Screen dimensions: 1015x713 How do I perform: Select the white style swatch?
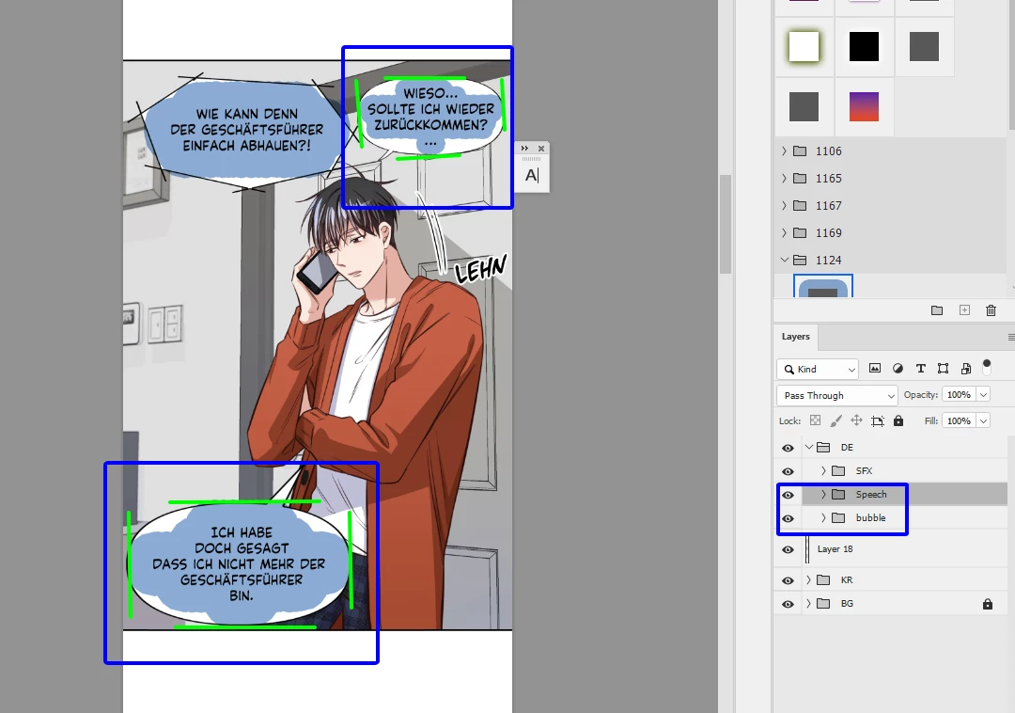(x=804, y=47)
